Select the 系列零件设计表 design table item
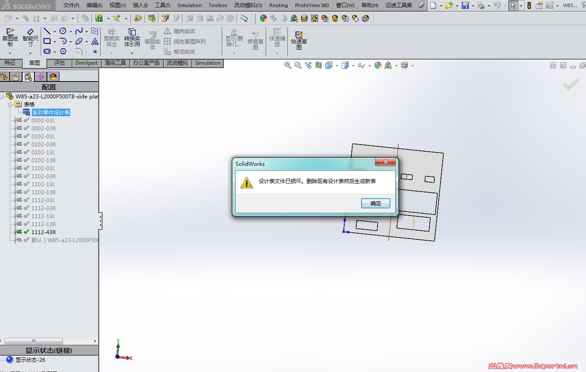The image size is (586, 372). [51, 113]
